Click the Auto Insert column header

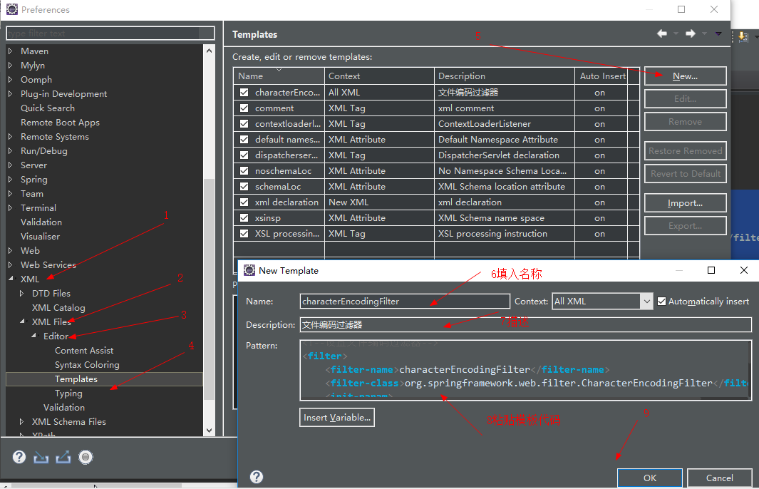601,76
